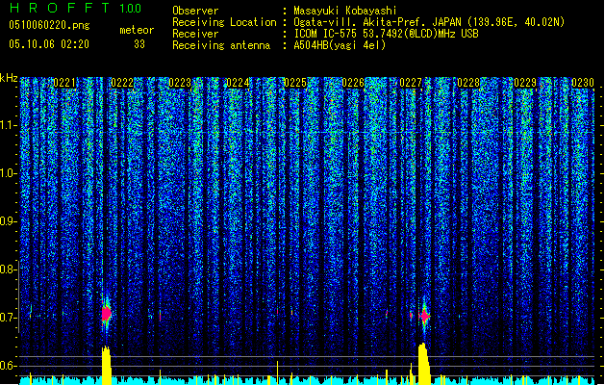Image resolution: width=605 pixels, height=385 pixels.
Task: Click the 0.9 kHz axis label
Action: point(9,221)
